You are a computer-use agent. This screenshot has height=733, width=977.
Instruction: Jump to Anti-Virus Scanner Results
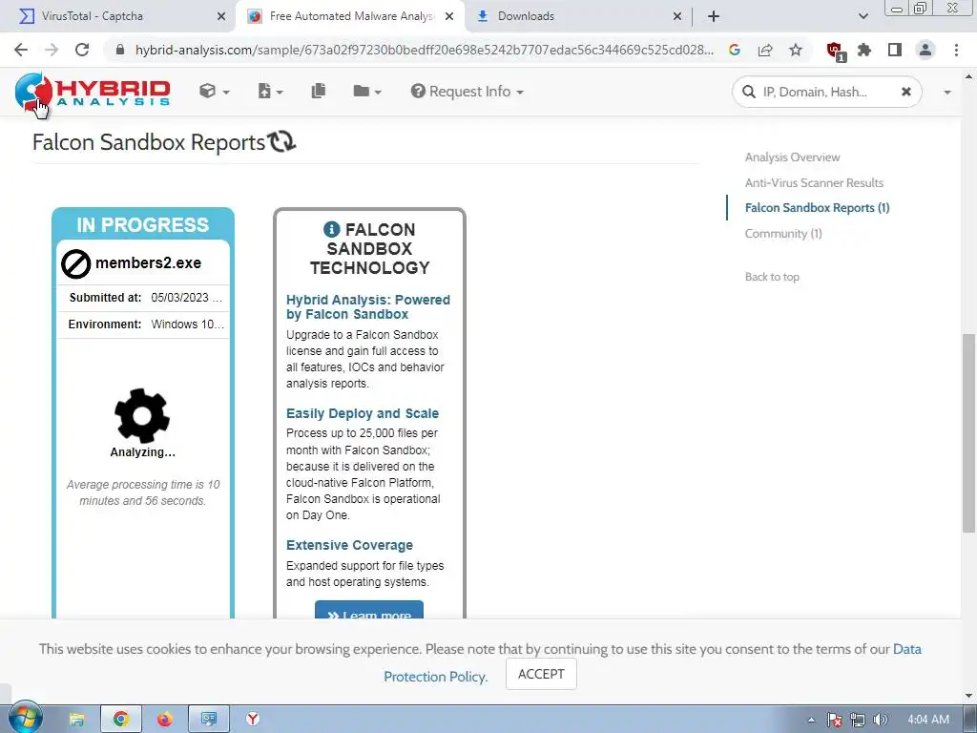click(814, 182)
